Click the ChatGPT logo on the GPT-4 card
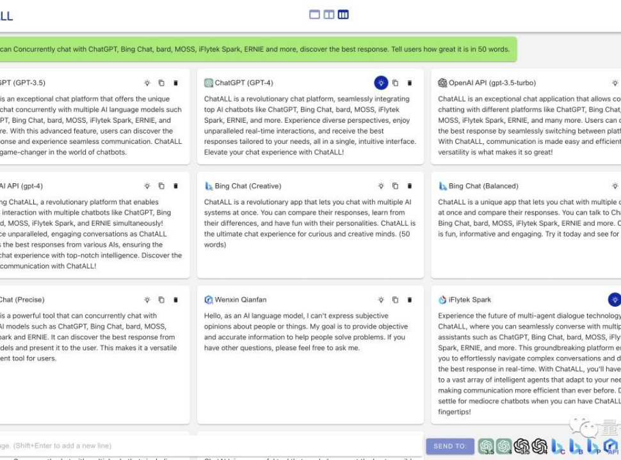This screenshot has height=460, width=621. 208,83
